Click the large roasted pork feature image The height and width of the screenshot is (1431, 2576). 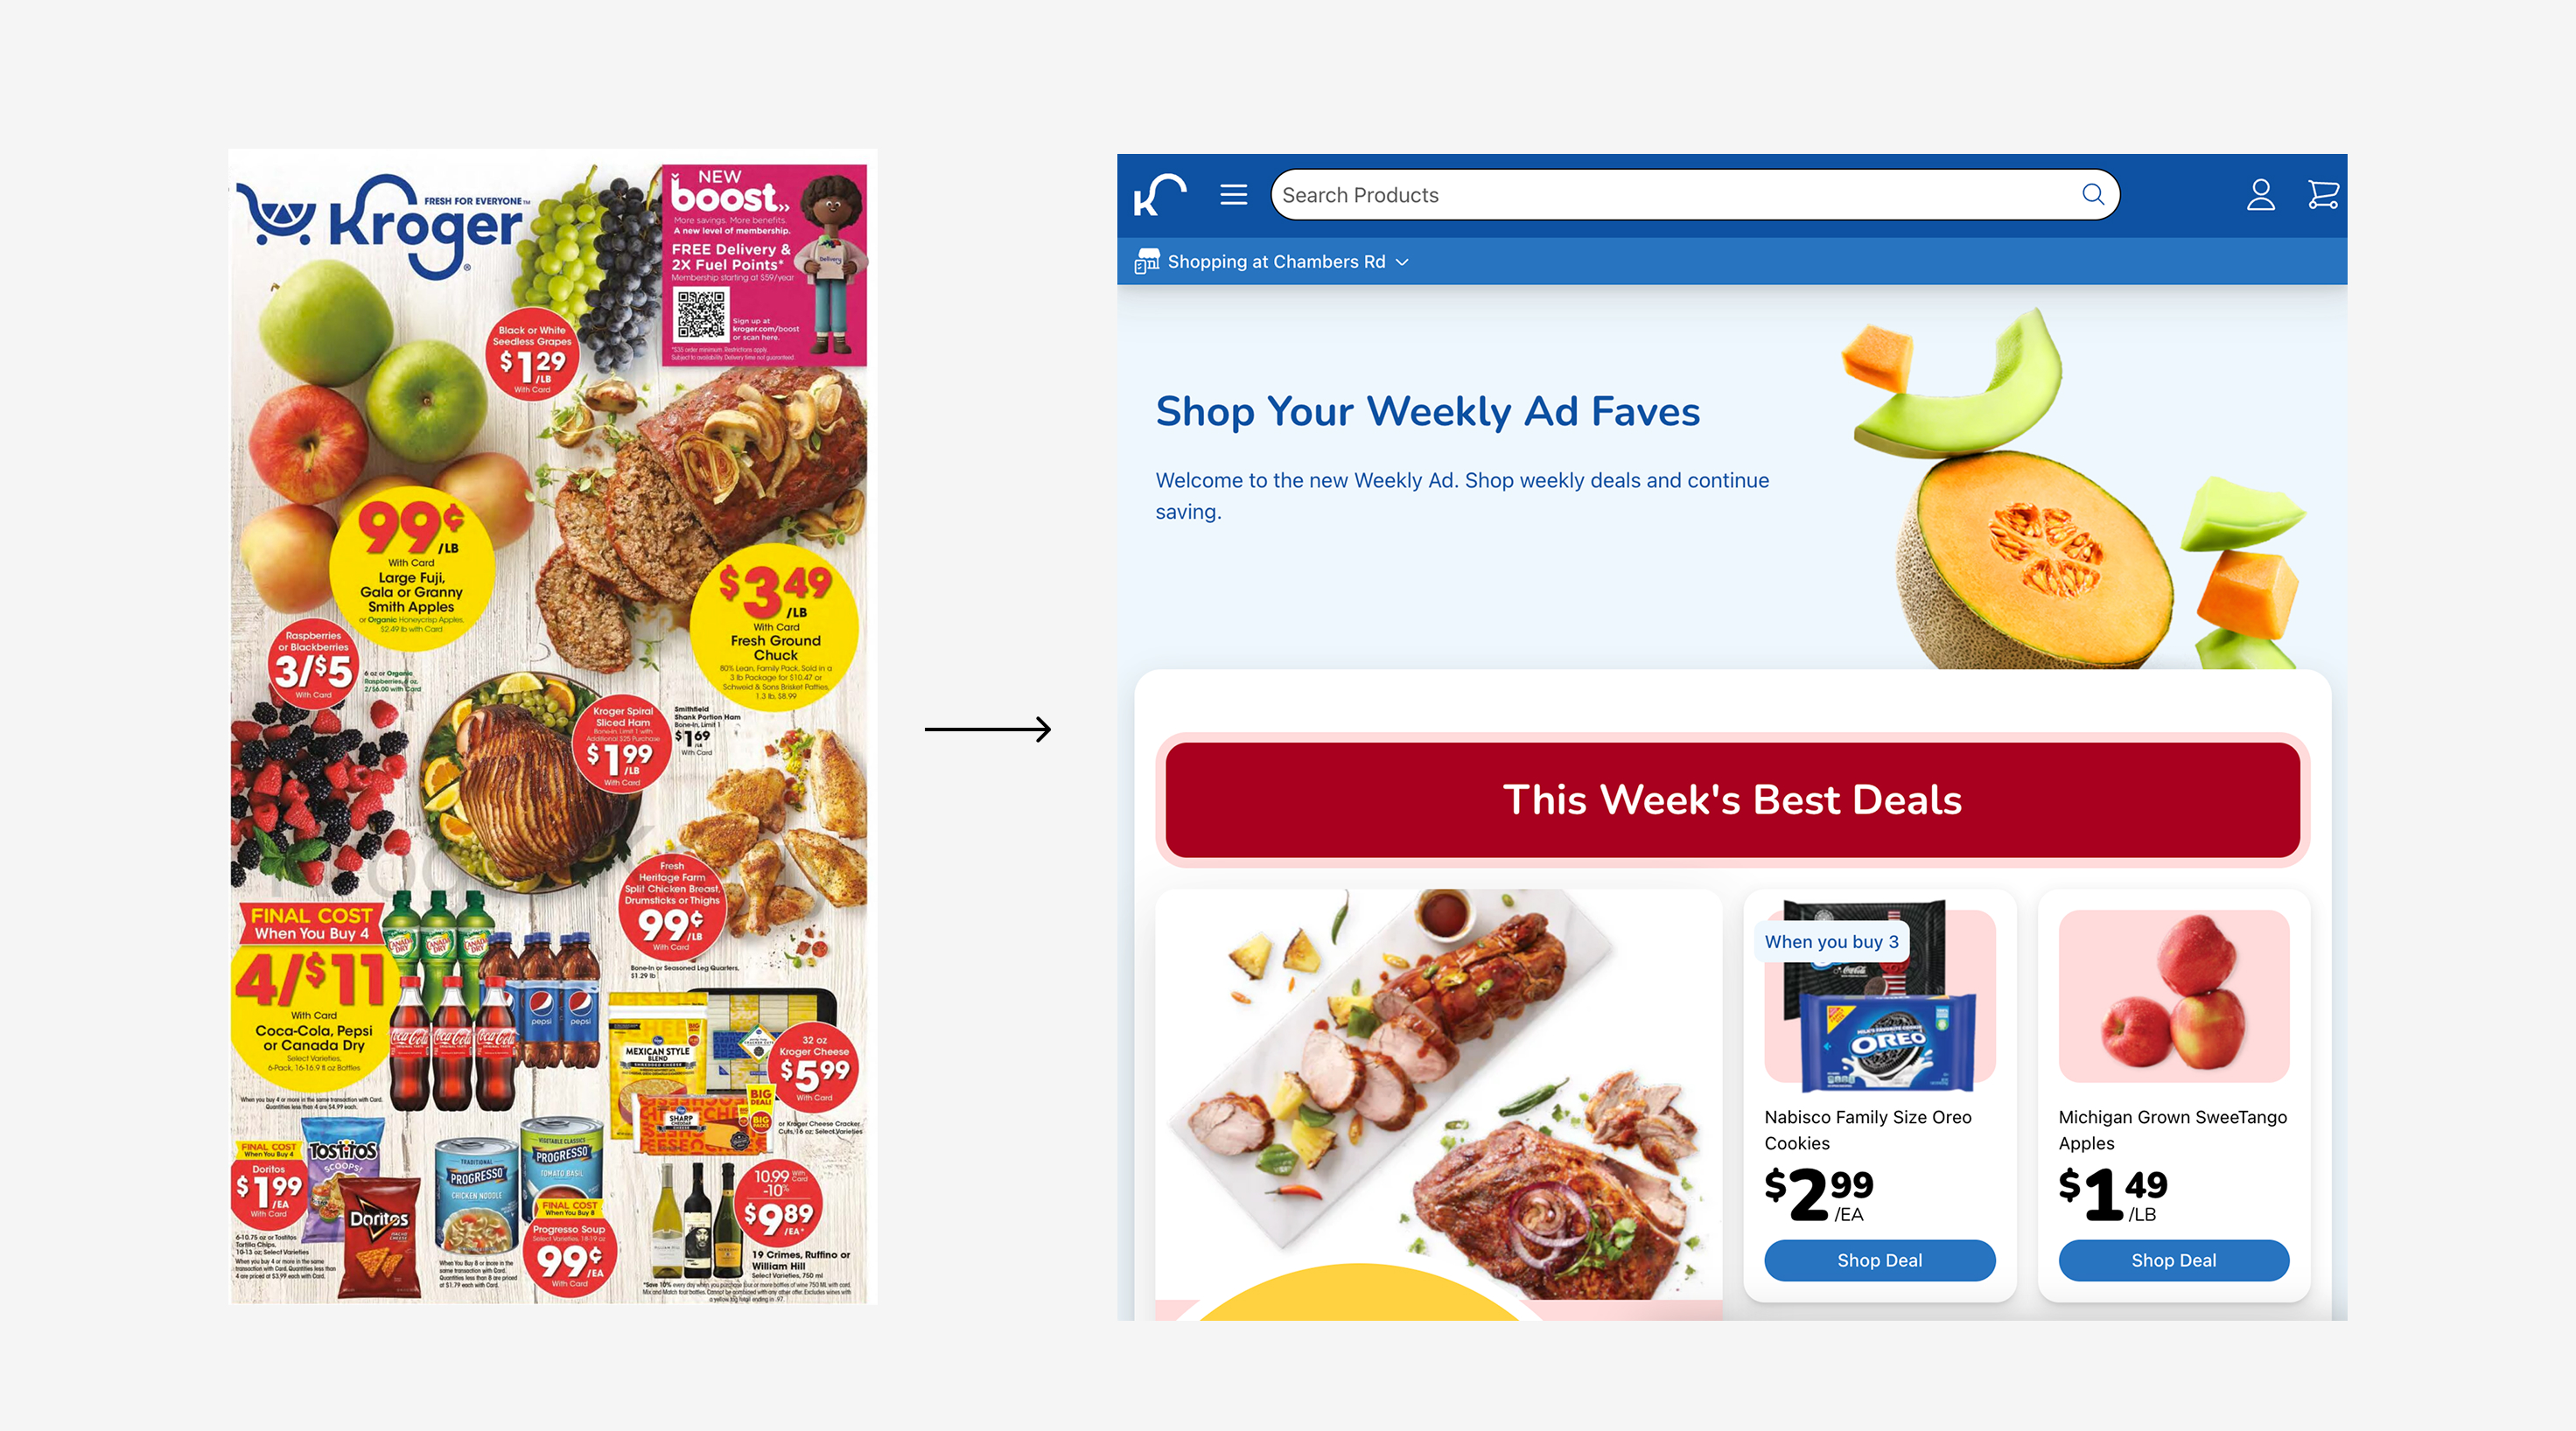[1438, 1094]
